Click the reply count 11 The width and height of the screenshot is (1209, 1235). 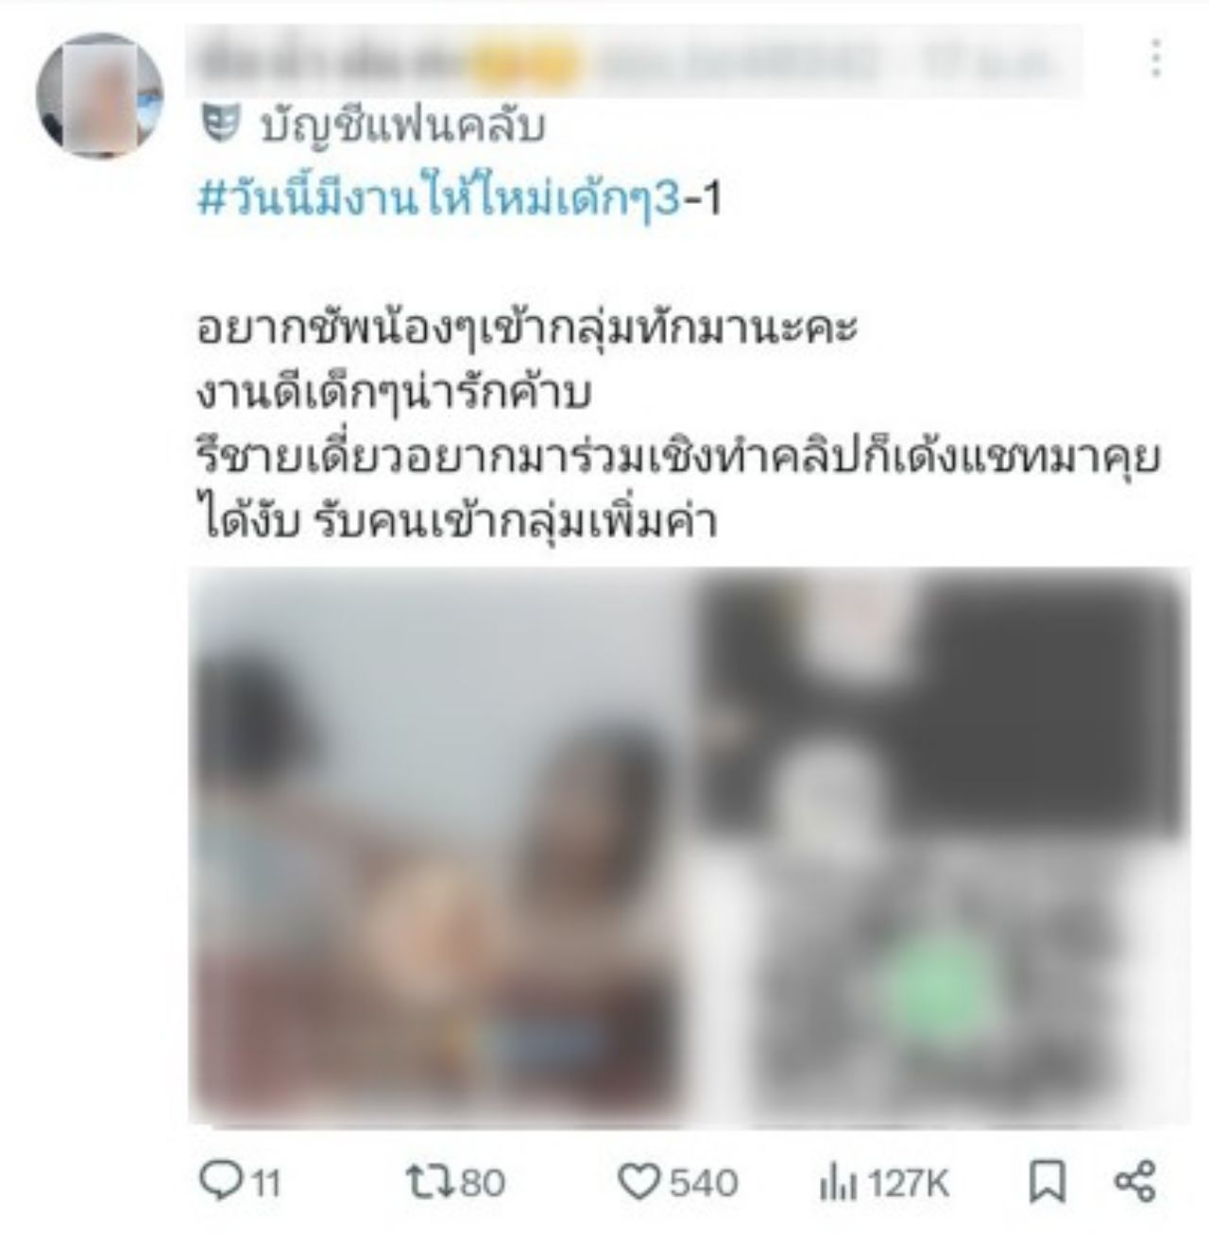(x=266, y=1183)
